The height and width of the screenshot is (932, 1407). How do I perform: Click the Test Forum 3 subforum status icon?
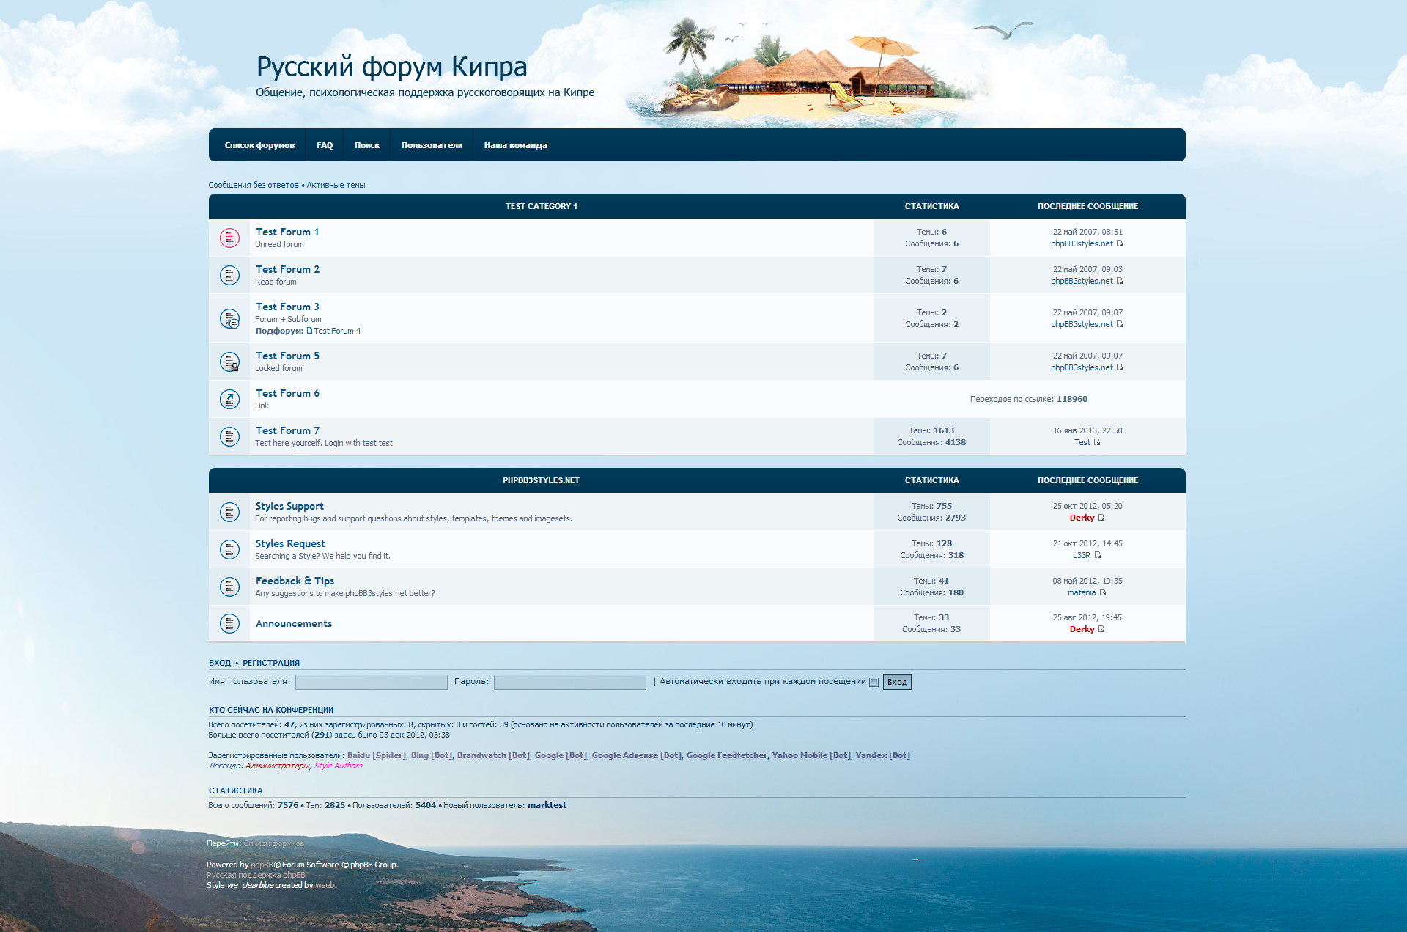pyautogui.click(x=229, y=318)
